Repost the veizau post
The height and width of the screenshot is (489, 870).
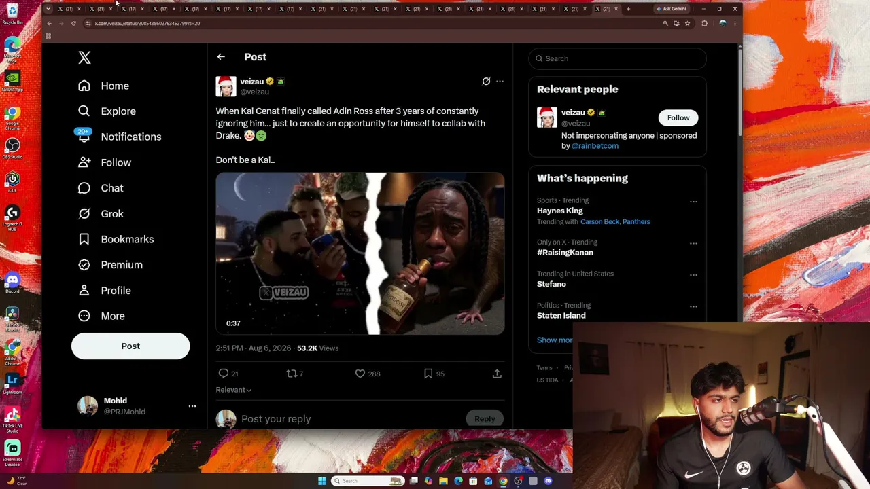[292, 374]
